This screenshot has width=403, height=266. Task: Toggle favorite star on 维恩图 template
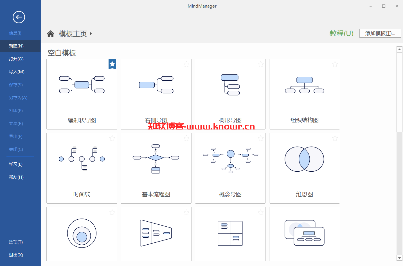click(x=335, y=138)
